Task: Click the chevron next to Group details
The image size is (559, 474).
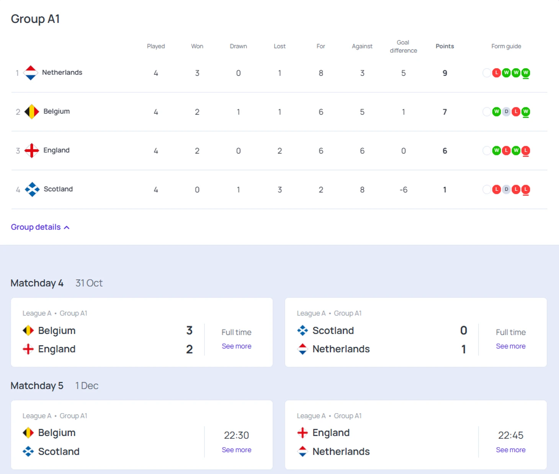Action: point(67,228)
